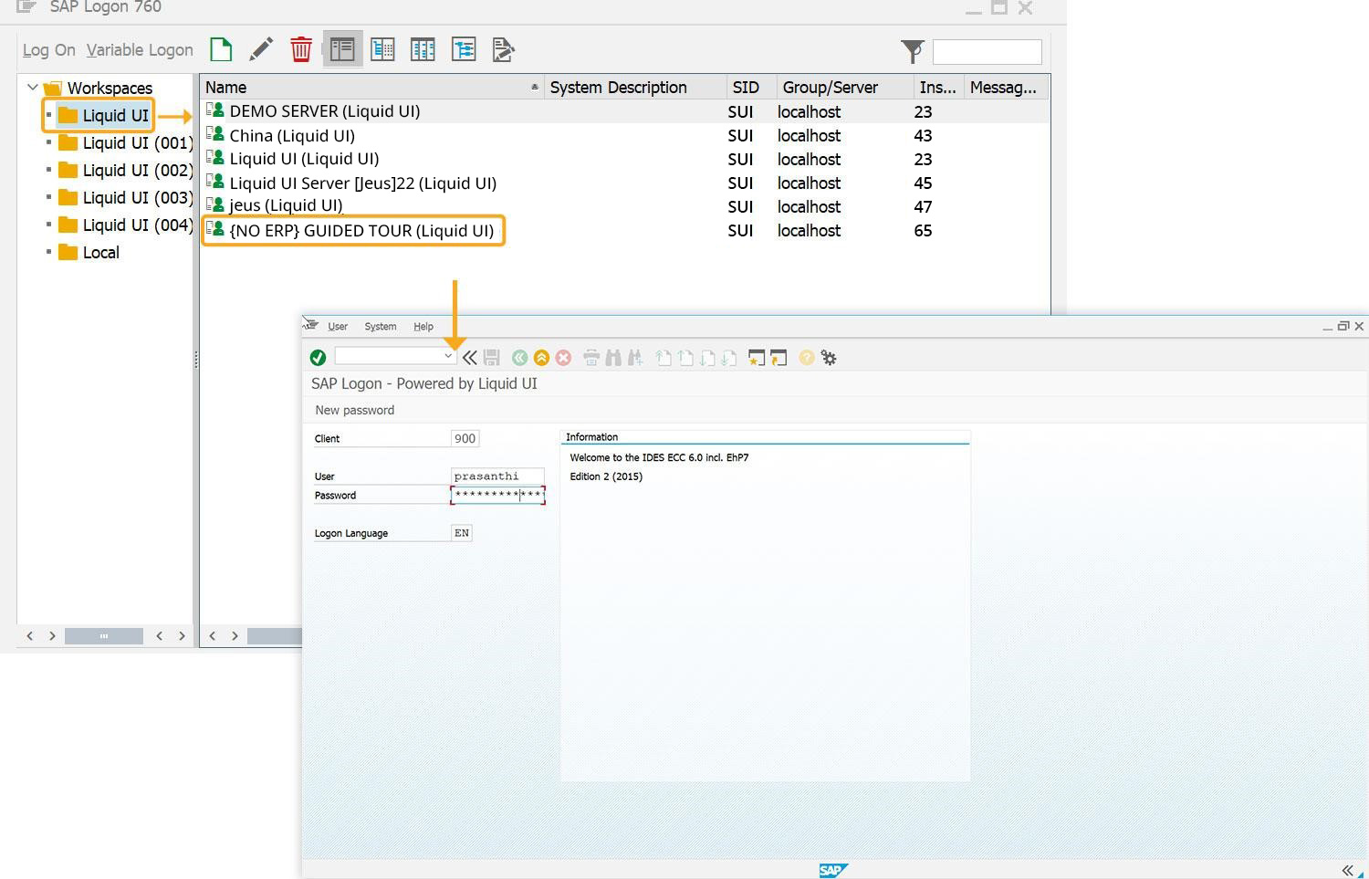Select the Liquid UI (001) folder
1369x879 pixels.
pos(126,142)
